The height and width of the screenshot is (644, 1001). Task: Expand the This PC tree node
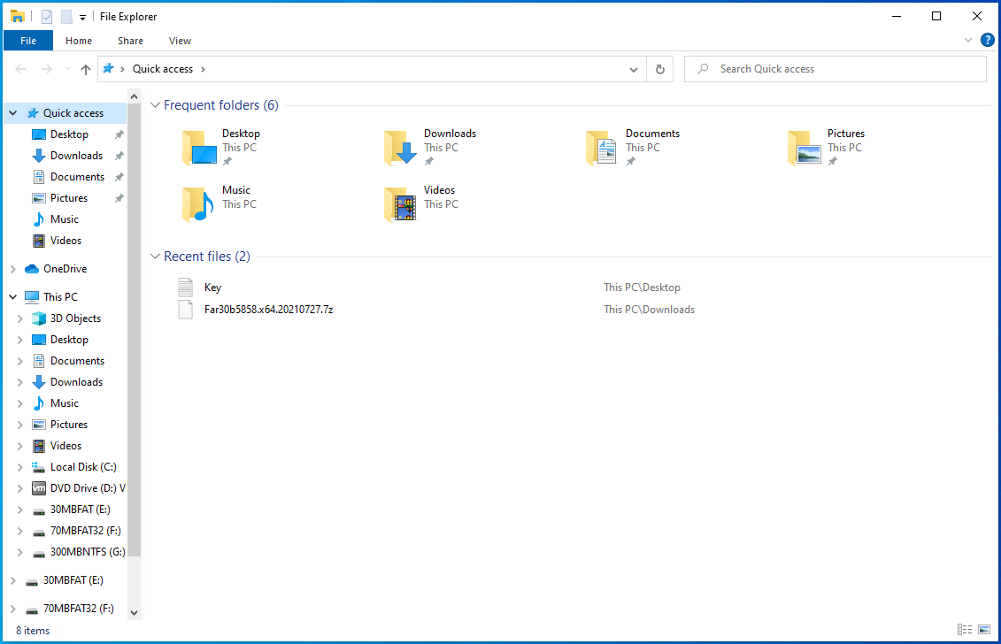pyautogui.click(x=12, y=296)
